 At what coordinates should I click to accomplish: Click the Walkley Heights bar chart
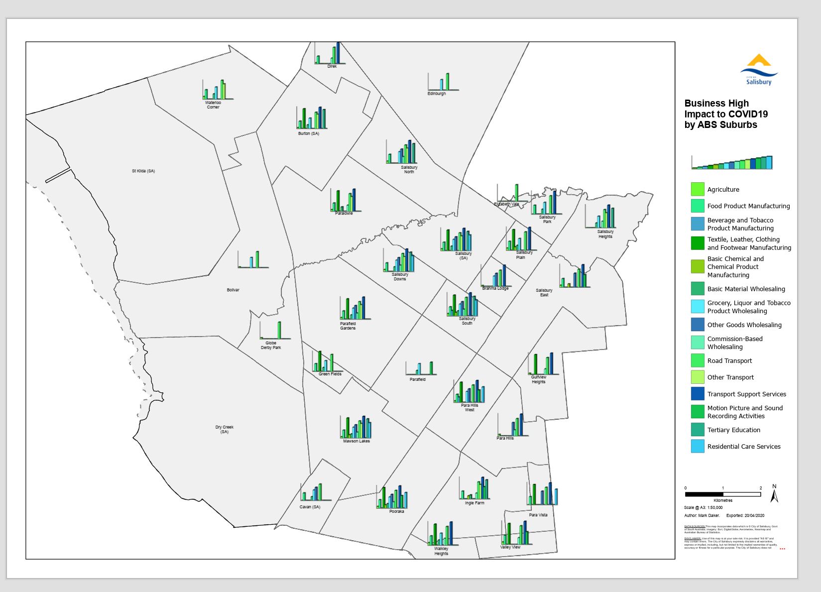(443, 533)
